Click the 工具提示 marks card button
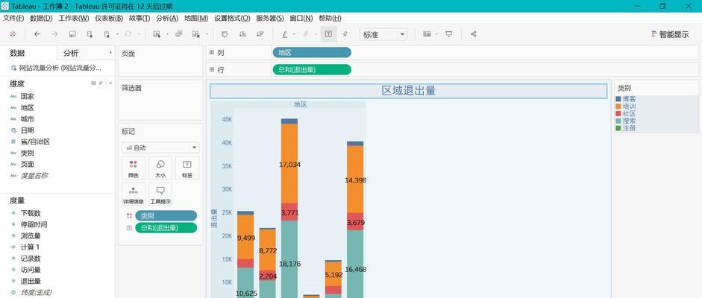 [160, 194]
